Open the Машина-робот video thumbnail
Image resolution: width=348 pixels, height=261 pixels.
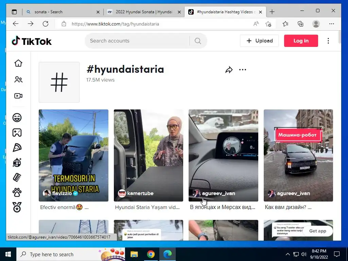click(x=298, y=155)
